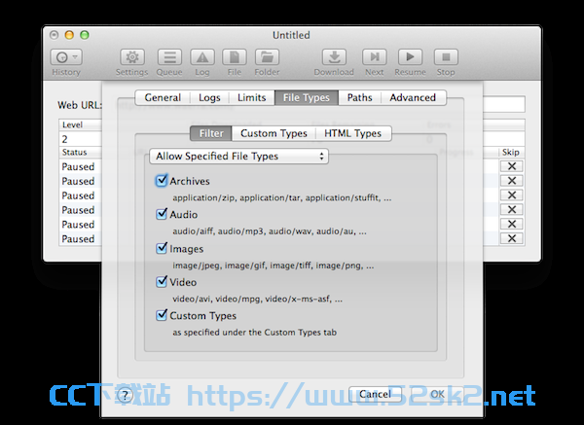
Task: Uncheck the Video checkbox
Action: pyautogui.click(x=162, y=282)
